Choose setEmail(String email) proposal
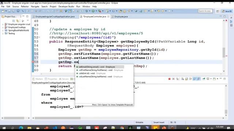 (x=100, y=67)
